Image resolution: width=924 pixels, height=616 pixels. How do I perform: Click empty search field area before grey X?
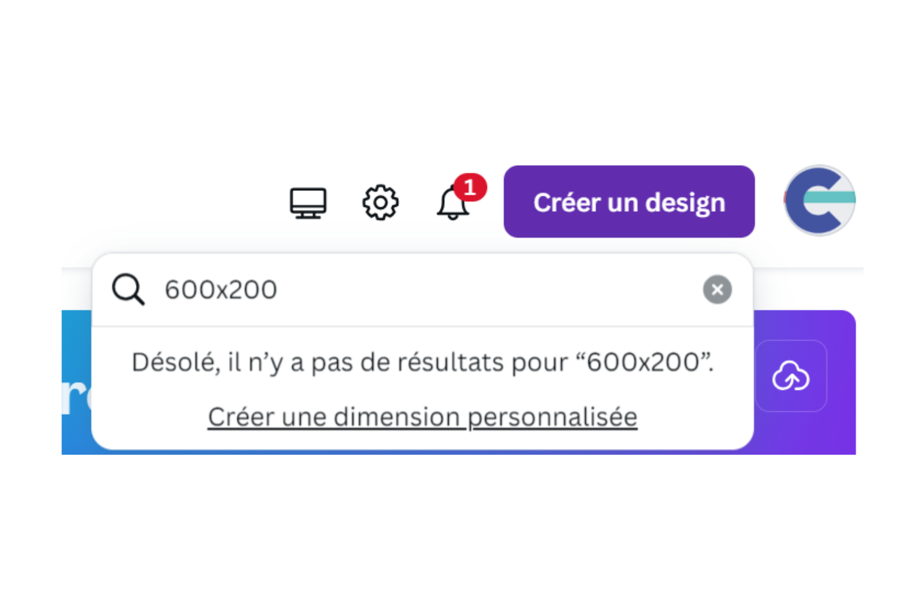pyautogui.click(x=488, y=289)
